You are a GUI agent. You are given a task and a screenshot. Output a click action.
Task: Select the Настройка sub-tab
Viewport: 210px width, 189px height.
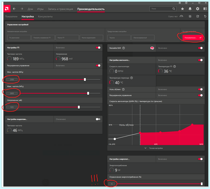[28, 16]
